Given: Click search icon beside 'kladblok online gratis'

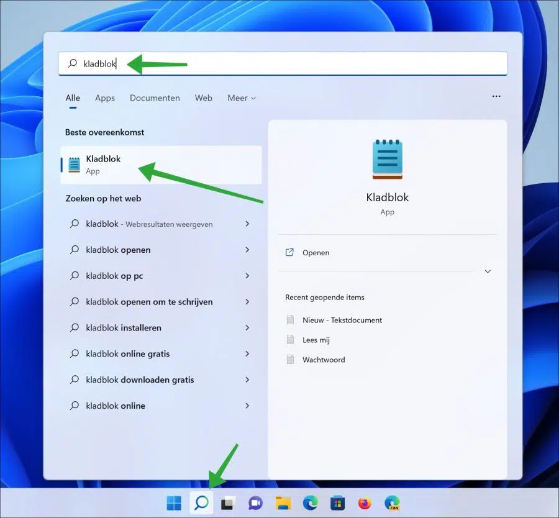Looking at the screenshot, I should (74, 353).
